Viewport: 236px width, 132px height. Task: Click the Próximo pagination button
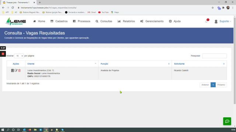[221, 85]
